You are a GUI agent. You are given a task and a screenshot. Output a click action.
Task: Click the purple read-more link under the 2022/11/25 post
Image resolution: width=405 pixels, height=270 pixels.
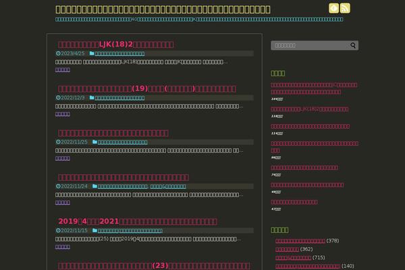63,158
